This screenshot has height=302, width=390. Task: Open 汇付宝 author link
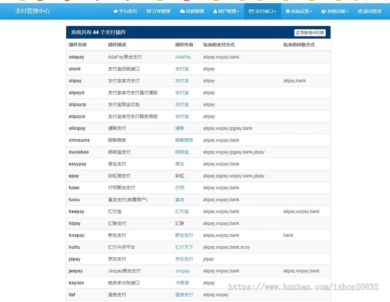tap(182, 211)
